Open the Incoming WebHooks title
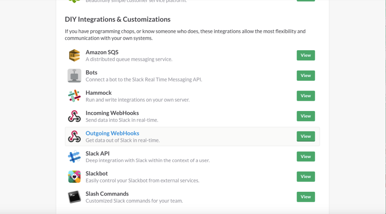Image resolution: width=386 pixels, height=214 pixels. tap(112, 113)
